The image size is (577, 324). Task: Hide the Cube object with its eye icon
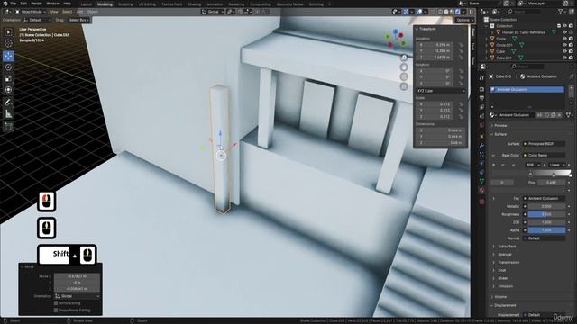pos(565,52)
